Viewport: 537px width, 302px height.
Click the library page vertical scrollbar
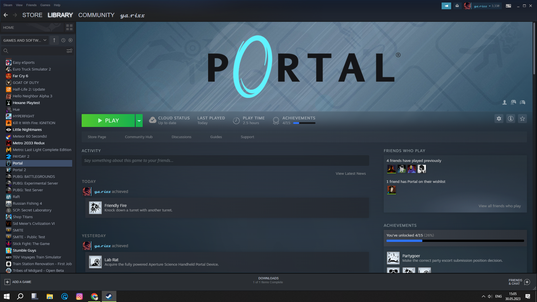point(534,48)
